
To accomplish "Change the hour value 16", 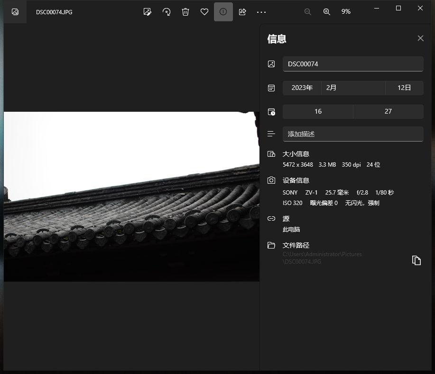I will point(318,112).
